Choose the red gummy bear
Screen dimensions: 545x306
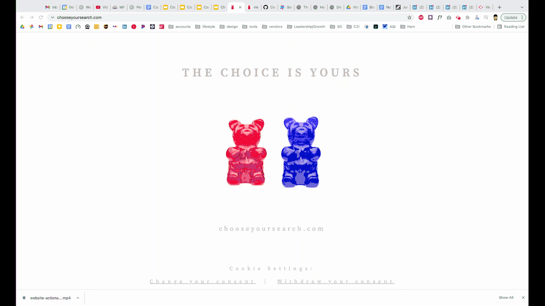tap(246, 152)
